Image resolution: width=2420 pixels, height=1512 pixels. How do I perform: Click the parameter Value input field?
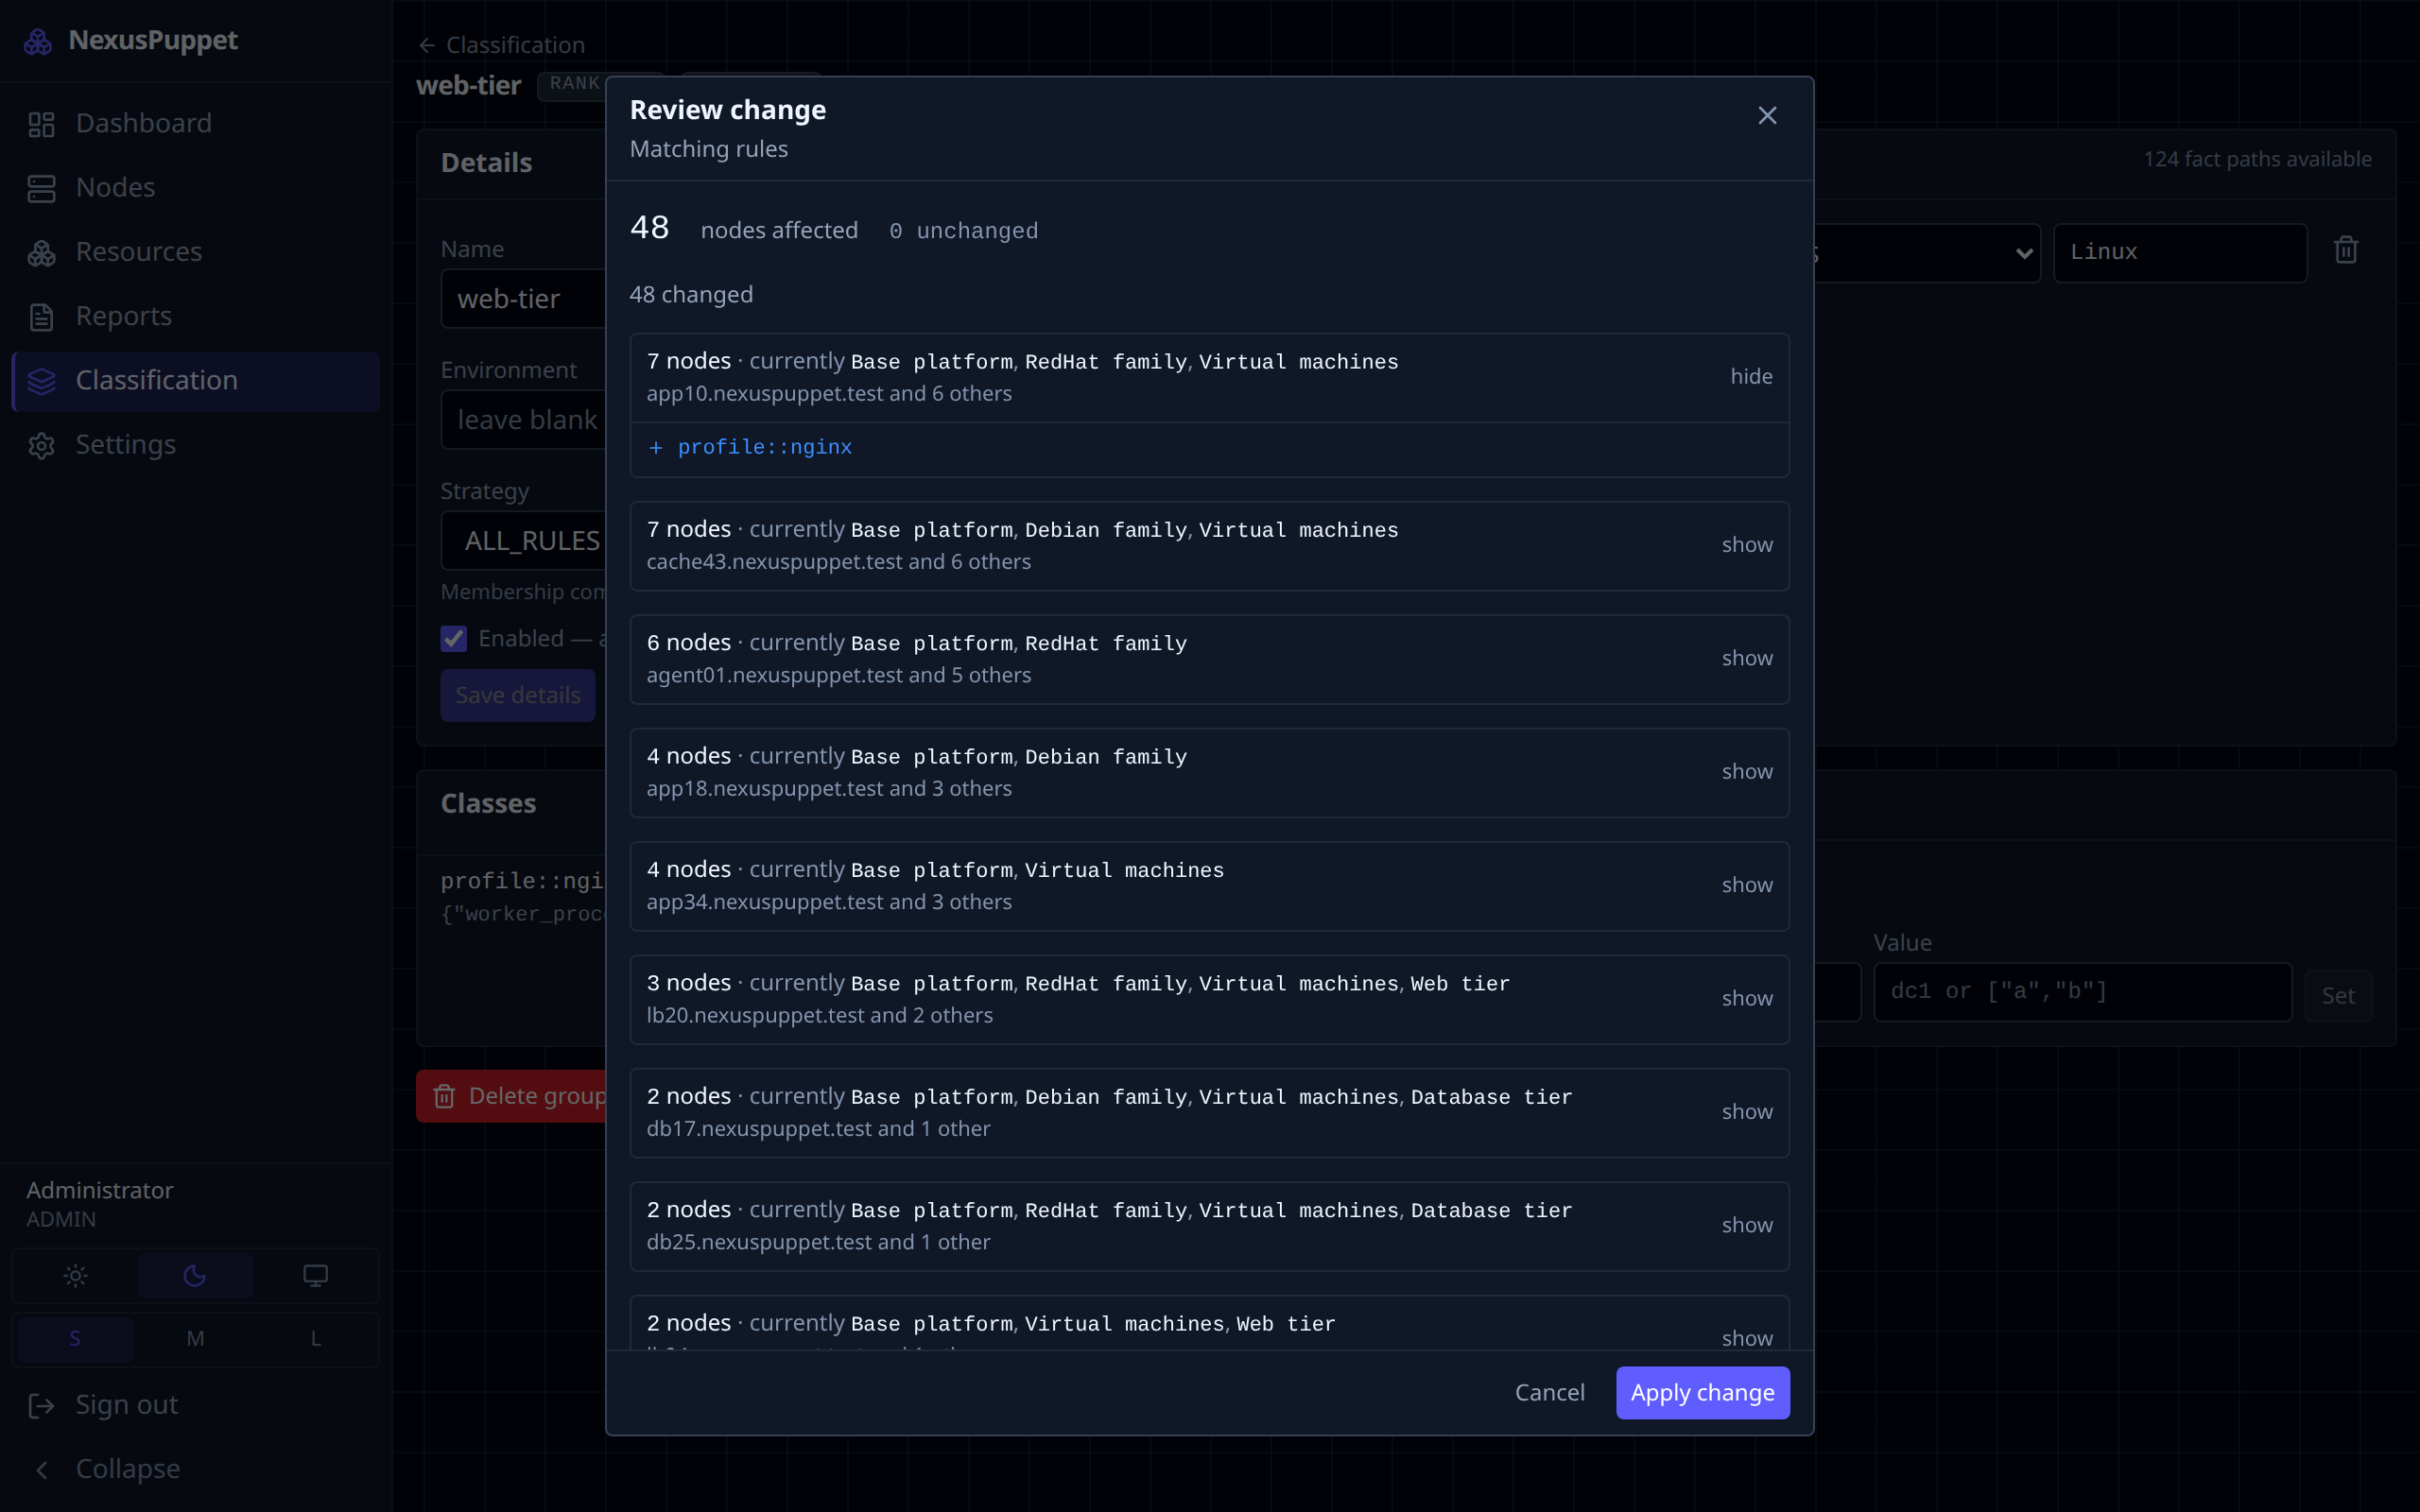[x=2082, y=992]
